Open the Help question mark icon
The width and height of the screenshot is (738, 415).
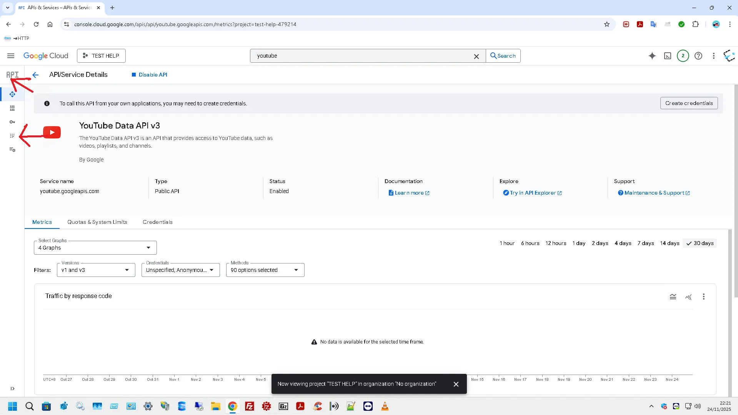click(698, 56)
